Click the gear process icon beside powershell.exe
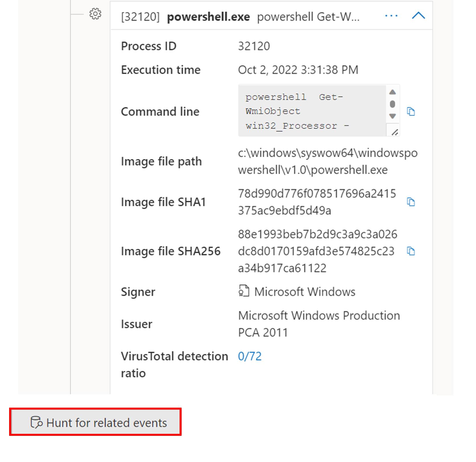Image resolution: width=476 pixels, height=462 pixels. (x=95, y=14)
